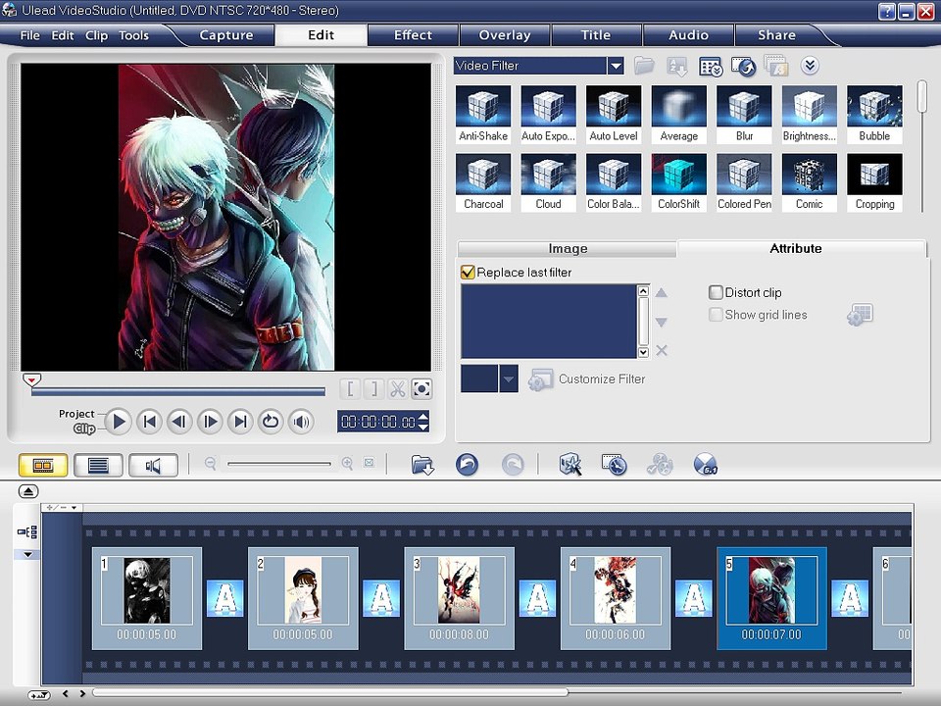Switch to Timeline view
This screenshot has width=941, height=706.
(98, 465)
